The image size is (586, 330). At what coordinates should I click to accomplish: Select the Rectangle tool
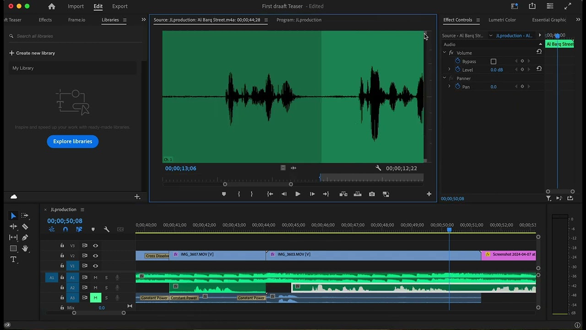pyautogui.click(x=13, y=248)
